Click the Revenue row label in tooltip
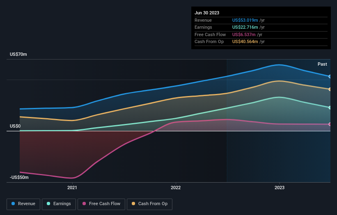Screen dimensions: 337x215 pos(203,20)
